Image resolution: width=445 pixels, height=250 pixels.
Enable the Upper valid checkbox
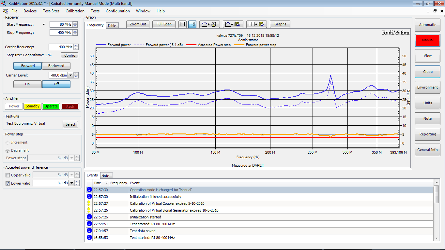(x=8, y=175)
